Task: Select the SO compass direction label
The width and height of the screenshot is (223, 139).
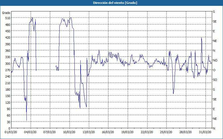Action: (x=215, y=80)
